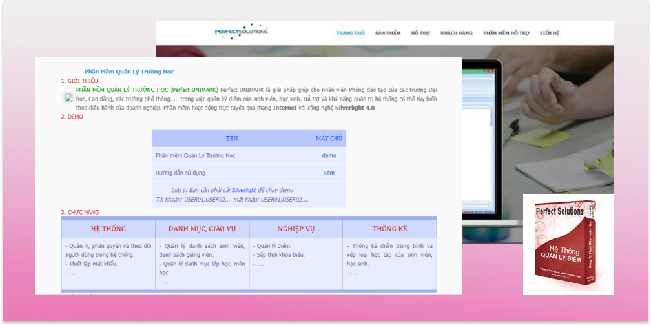Navigate to the LIÊN HỆ page
The width and height of the screenshot is (651, 326).
pyautogui.click(x=550, y=33)
